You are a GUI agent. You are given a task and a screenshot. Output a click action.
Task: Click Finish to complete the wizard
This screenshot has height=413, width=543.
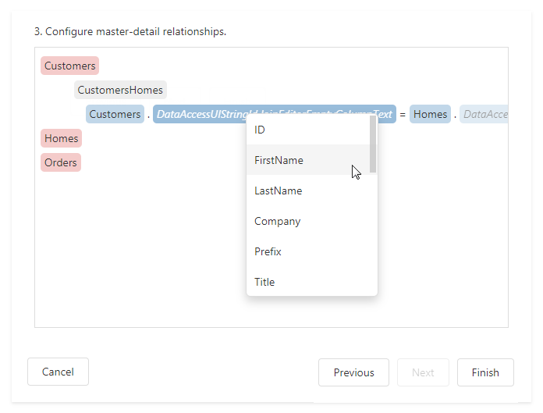coord(484,372)
